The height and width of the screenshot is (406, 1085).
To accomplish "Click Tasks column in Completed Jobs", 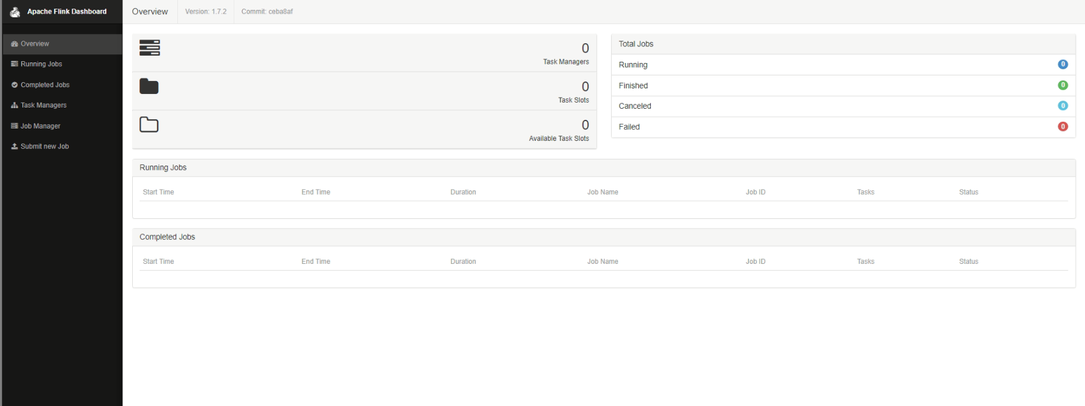I will coord(865,261).
